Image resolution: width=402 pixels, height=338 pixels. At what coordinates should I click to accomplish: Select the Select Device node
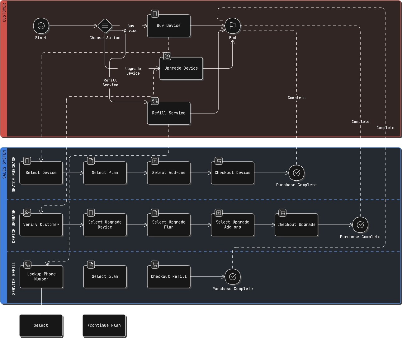click(41, 173)
